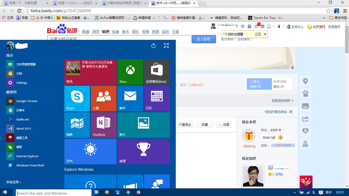This screenshot has height=196, width=349.
Task: Open 设置 link in the reminder popup
Action: (258, 34)
